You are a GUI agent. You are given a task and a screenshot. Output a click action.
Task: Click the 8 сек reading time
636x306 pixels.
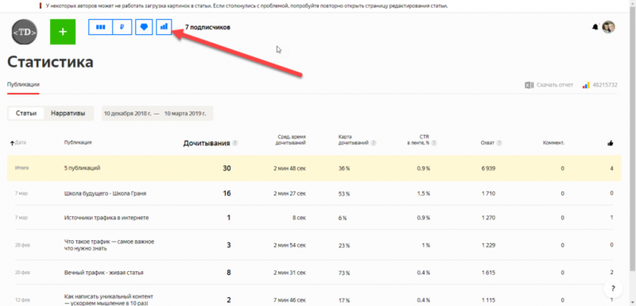click(300, 218)
